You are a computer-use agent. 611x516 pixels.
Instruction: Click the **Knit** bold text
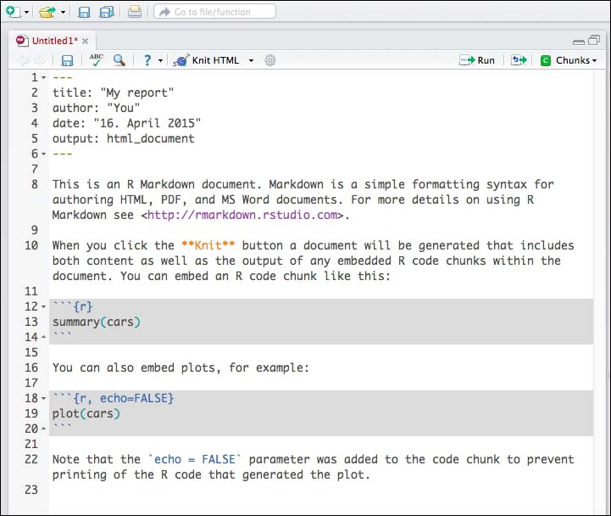click(x=208, y=245)
